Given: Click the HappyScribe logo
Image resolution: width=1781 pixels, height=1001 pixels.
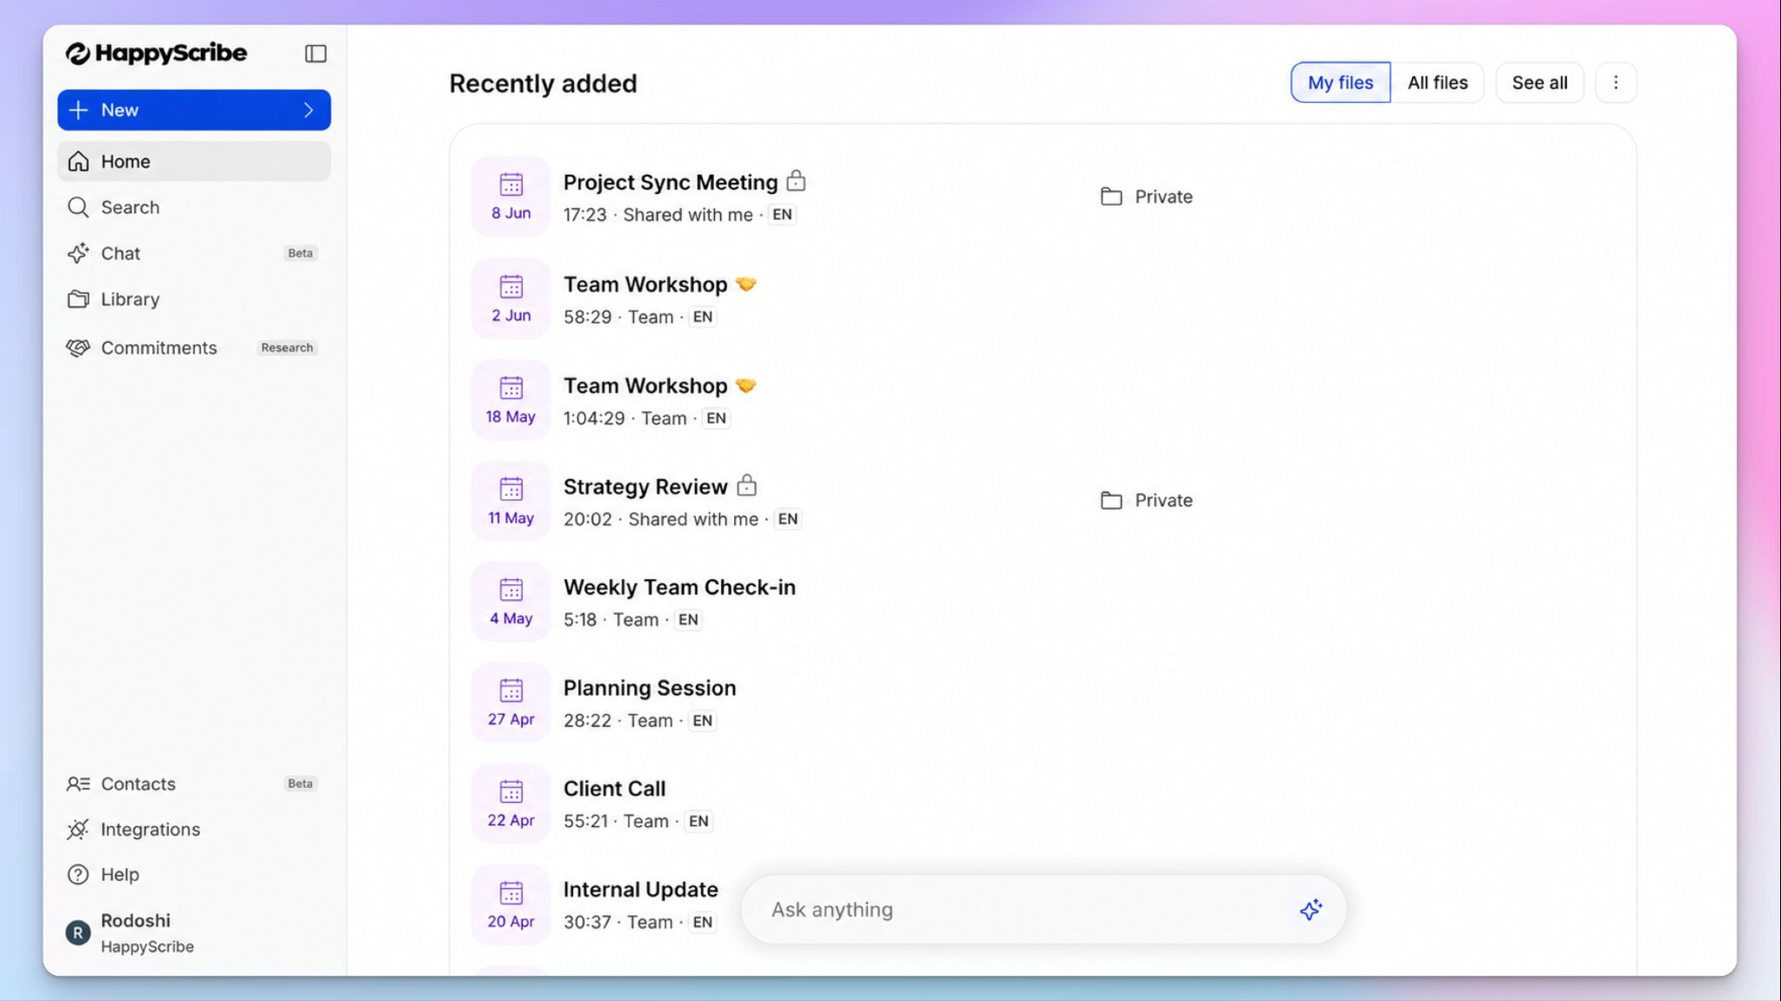Looking at the screenshot, I should [x=157, y=53].
